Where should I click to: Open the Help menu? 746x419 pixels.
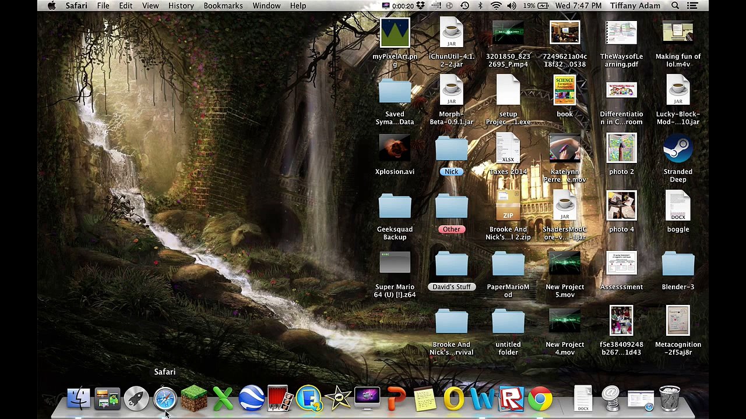(x=298, y=6)
